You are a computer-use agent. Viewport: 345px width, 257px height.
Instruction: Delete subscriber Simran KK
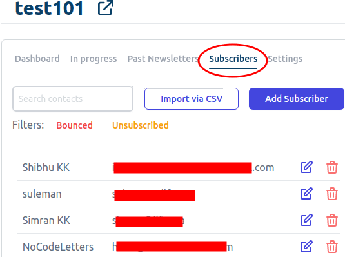(x=332, y=220)
